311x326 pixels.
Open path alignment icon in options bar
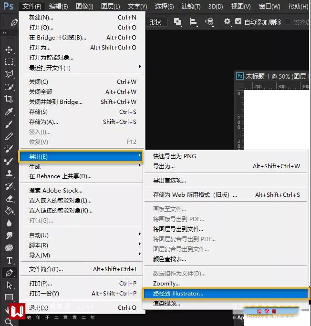[194, 21]
